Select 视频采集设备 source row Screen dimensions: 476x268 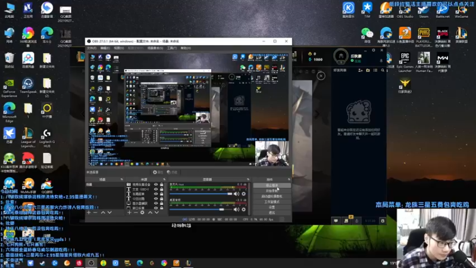(x=145, y=185)
